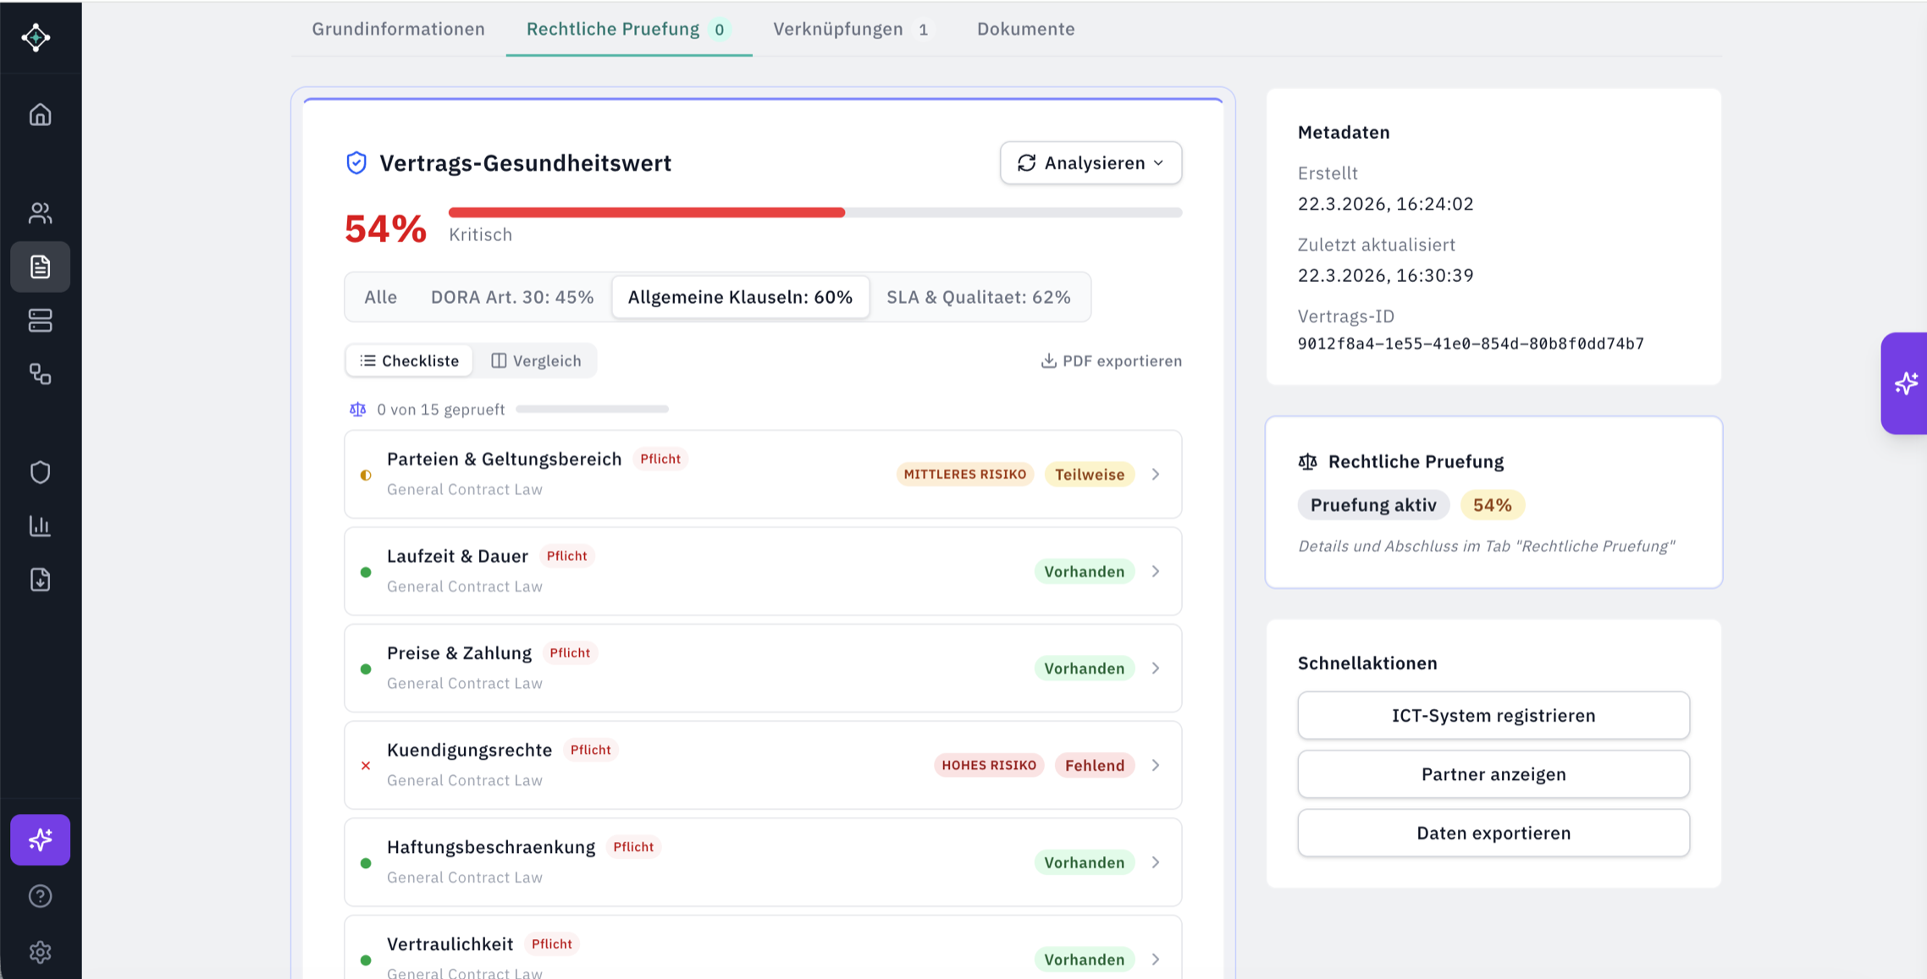Select the Security shield icon in sidebar

pyautogui.click(x=40, y=471)
